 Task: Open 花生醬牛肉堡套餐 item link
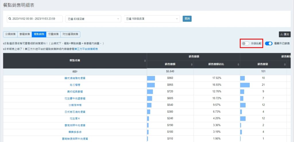coord(75,98)
